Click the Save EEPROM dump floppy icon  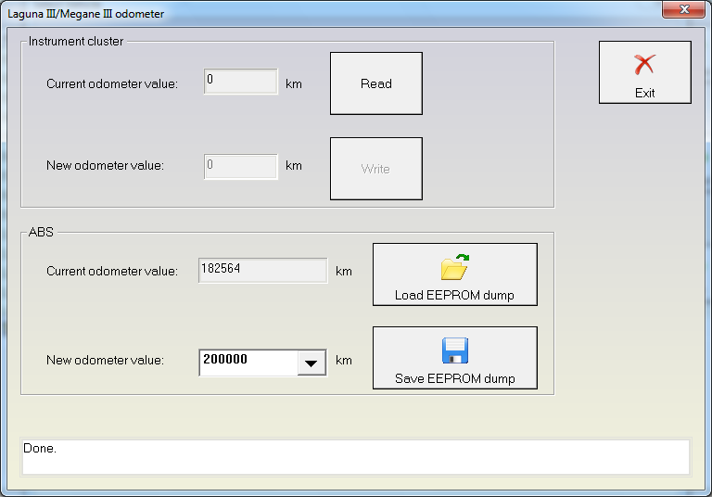(455, 350)
